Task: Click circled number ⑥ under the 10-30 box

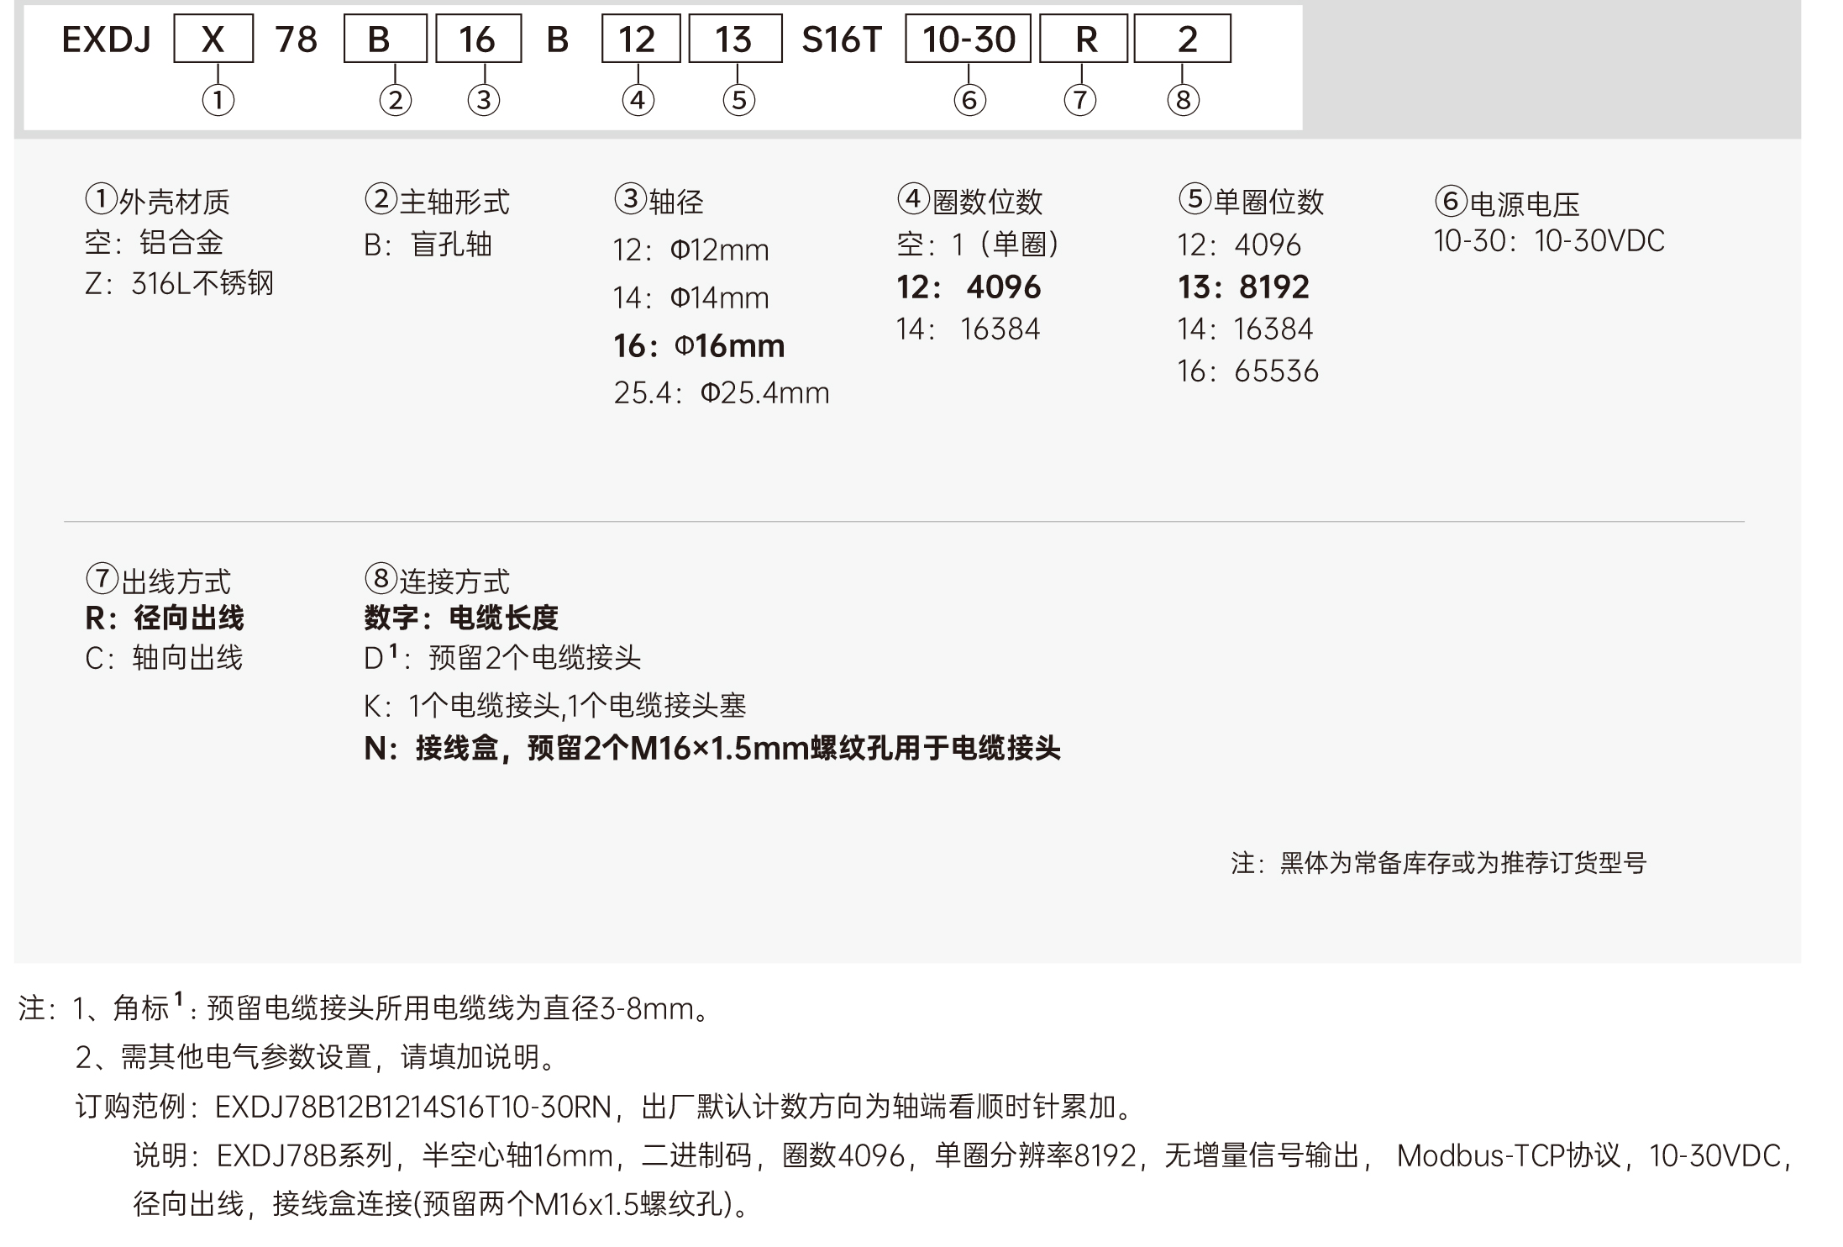Action: [969, 100]
